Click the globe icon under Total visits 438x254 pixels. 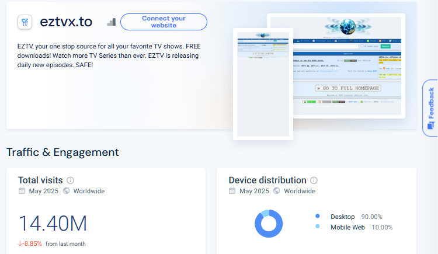[x=66, y=191]
